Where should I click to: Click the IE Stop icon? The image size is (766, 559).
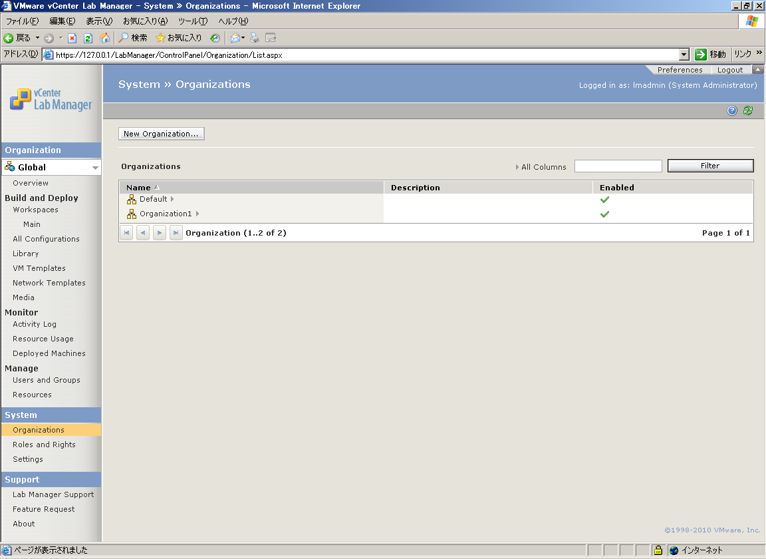(72, 38)
